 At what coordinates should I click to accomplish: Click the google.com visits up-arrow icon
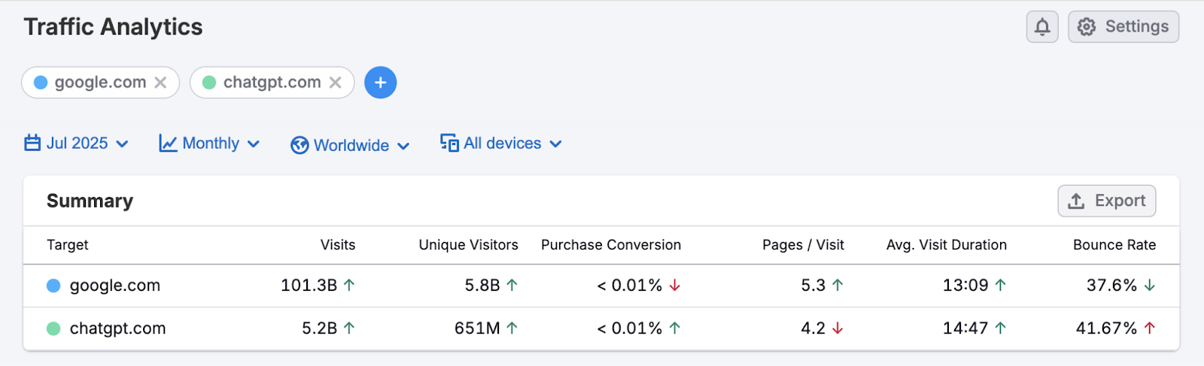[349, 286]
